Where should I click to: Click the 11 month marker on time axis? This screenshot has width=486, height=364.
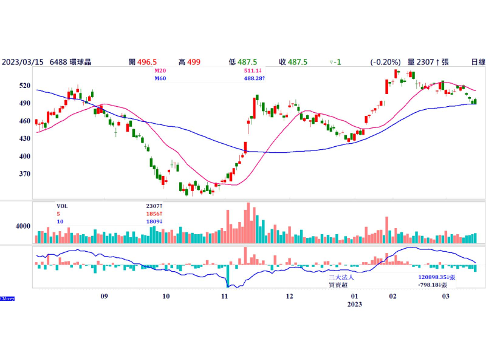coord(224,296)
